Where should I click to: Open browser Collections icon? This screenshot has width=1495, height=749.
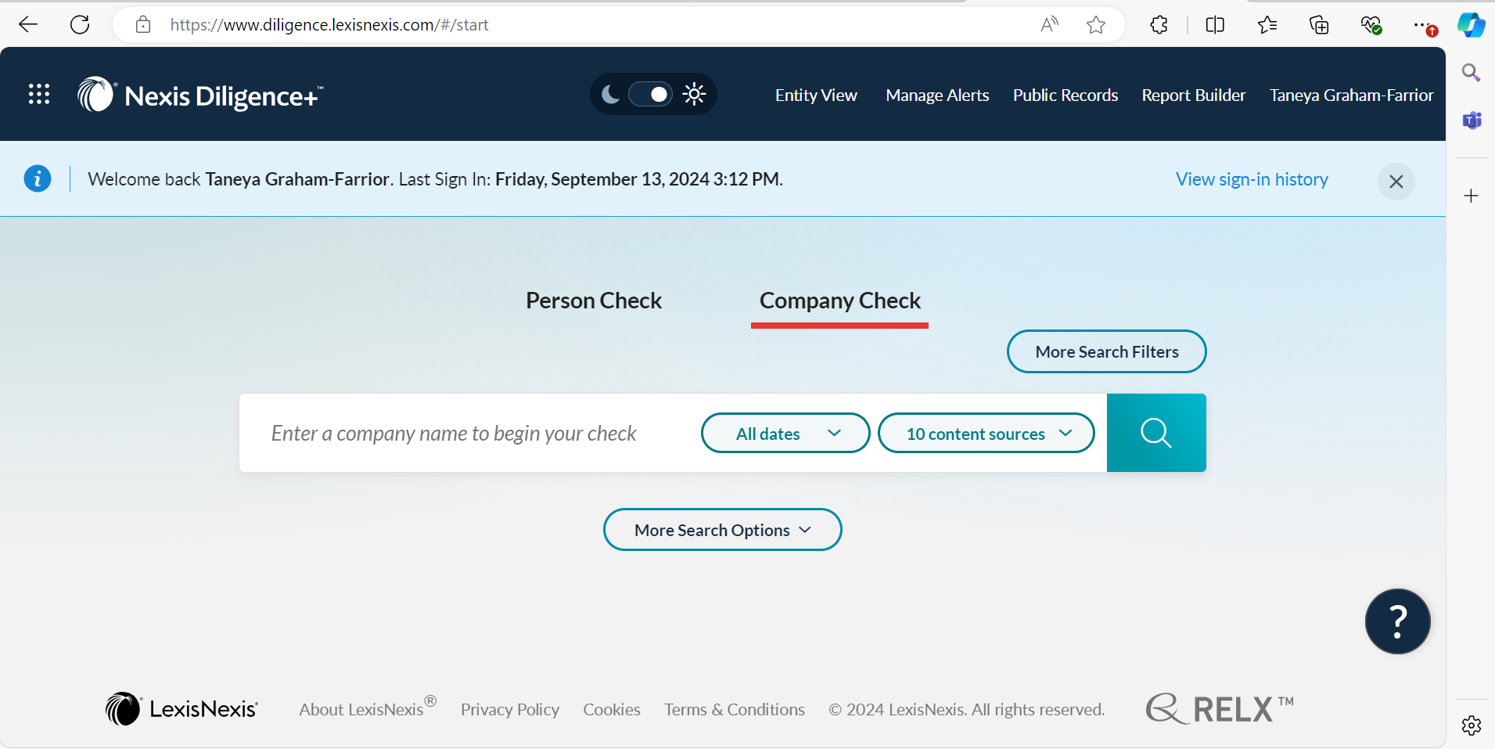(x=1319, y=25)
